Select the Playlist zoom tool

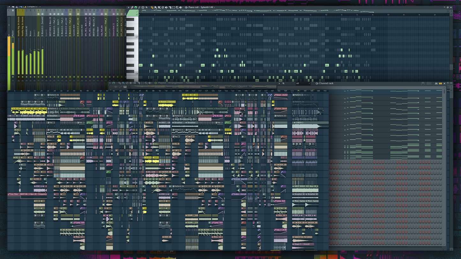click(146, 83)
